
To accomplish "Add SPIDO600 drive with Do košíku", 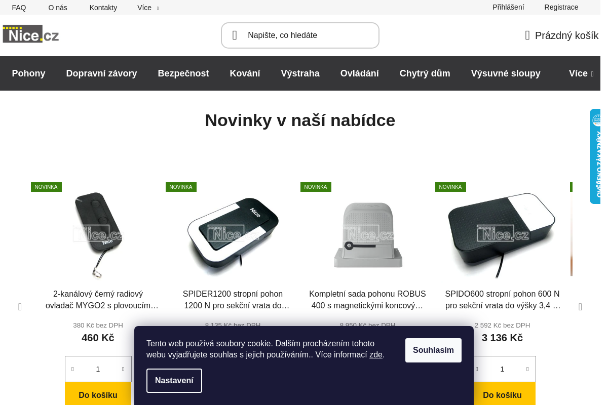I will [x=502, y=395].
